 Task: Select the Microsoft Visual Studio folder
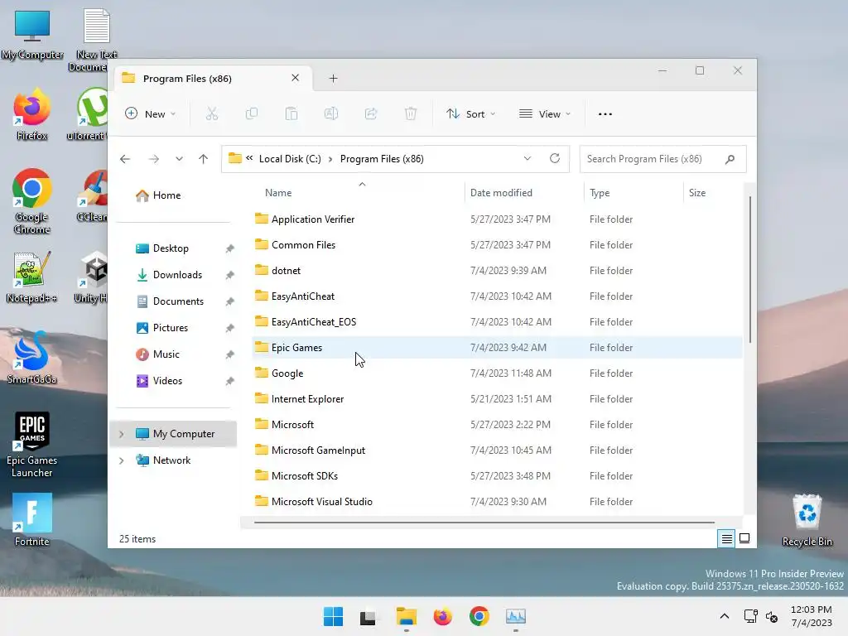click(497, 502)
